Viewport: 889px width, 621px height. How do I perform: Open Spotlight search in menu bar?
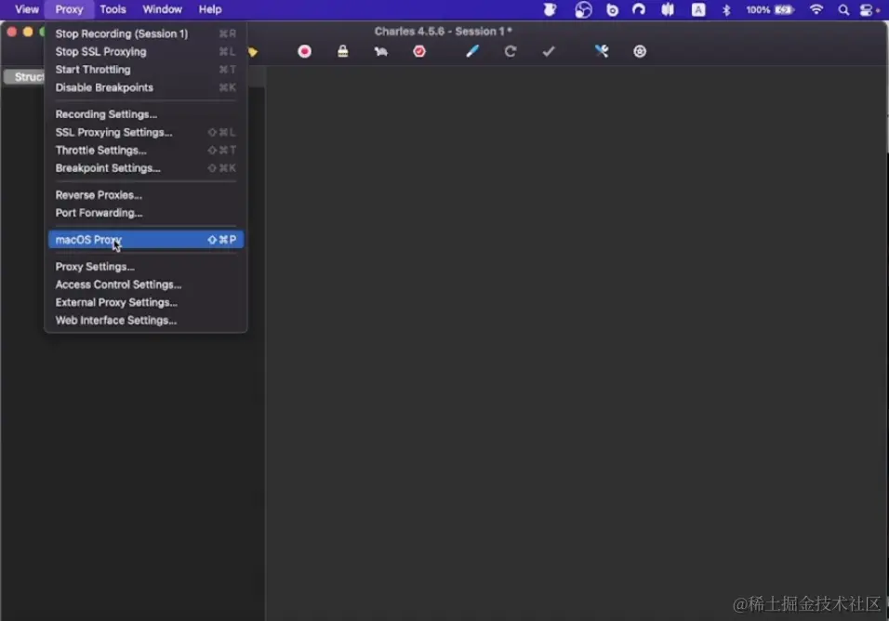click(x=843, y=9)
